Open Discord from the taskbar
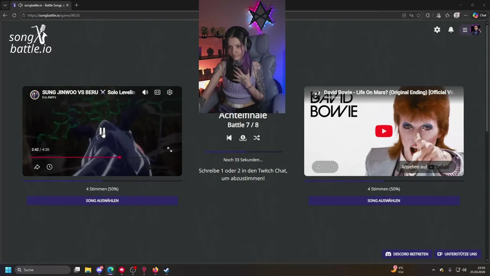Viewport: 490px width, 276px height. click(x=100, y=270)
